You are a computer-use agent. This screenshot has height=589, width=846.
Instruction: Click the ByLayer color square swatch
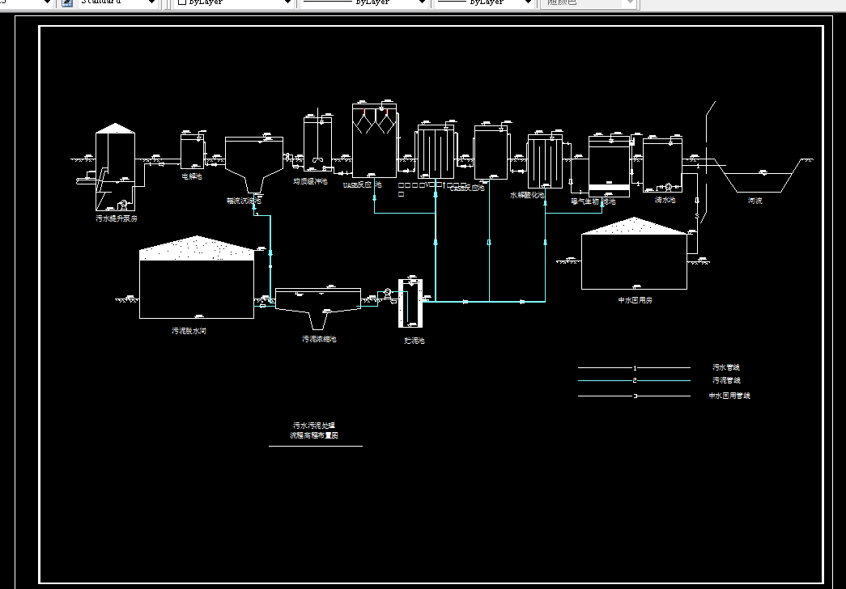click(x=182, y=2)
